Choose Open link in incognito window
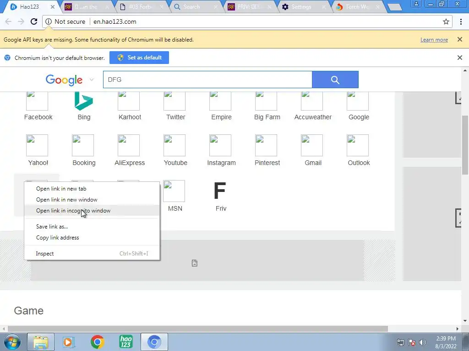469x351 pixels. coord(92,211)
